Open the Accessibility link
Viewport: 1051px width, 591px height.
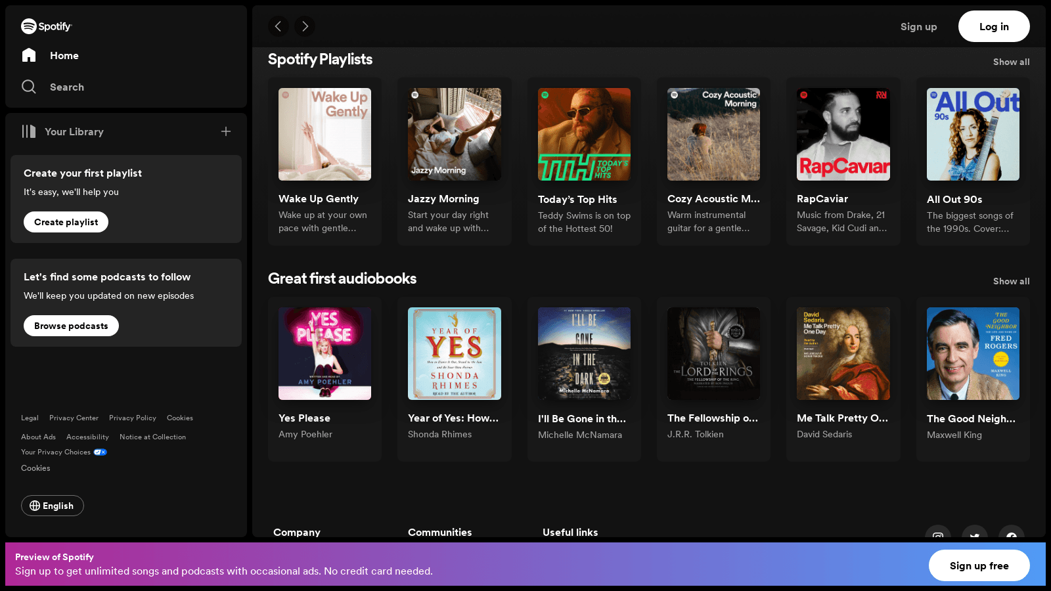[x=87, y=437]
